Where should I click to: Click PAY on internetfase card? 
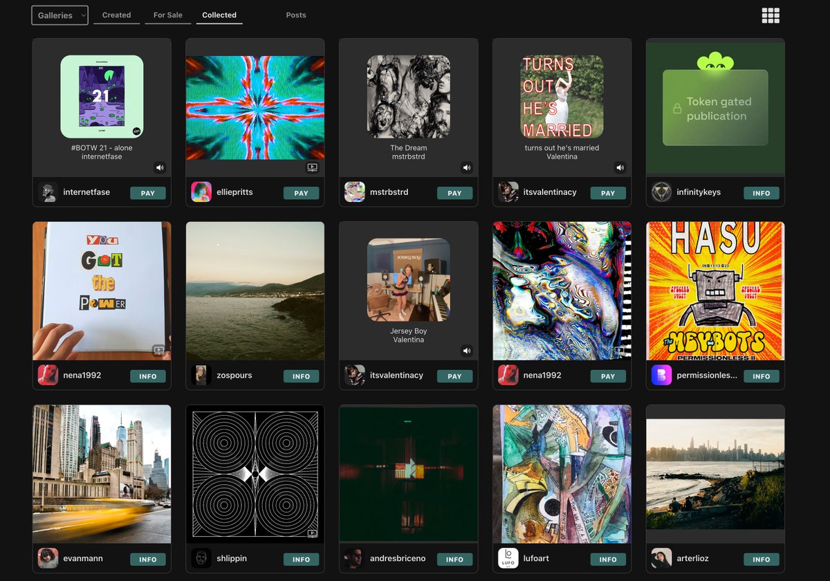click(x=148, y=193)
